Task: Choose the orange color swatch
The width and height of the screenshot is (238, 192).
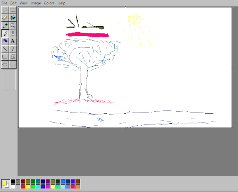Action: (x=78, y=186)
